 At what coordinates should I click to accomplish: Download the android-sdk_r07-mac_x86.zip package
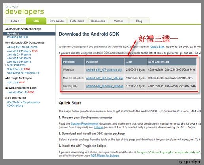point(104,78)
